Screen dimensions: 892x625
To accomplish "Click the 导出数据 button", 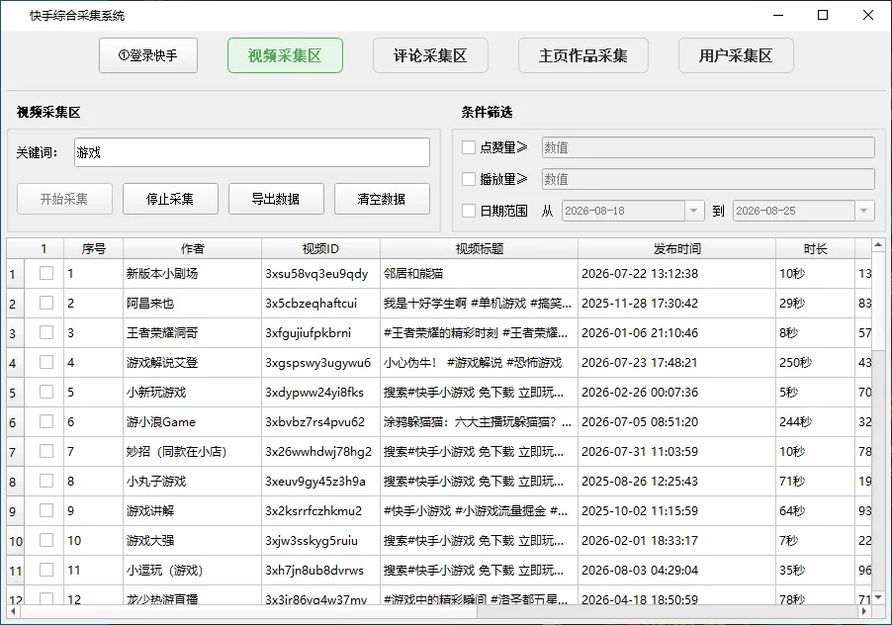I will click(x=276, y=199).
